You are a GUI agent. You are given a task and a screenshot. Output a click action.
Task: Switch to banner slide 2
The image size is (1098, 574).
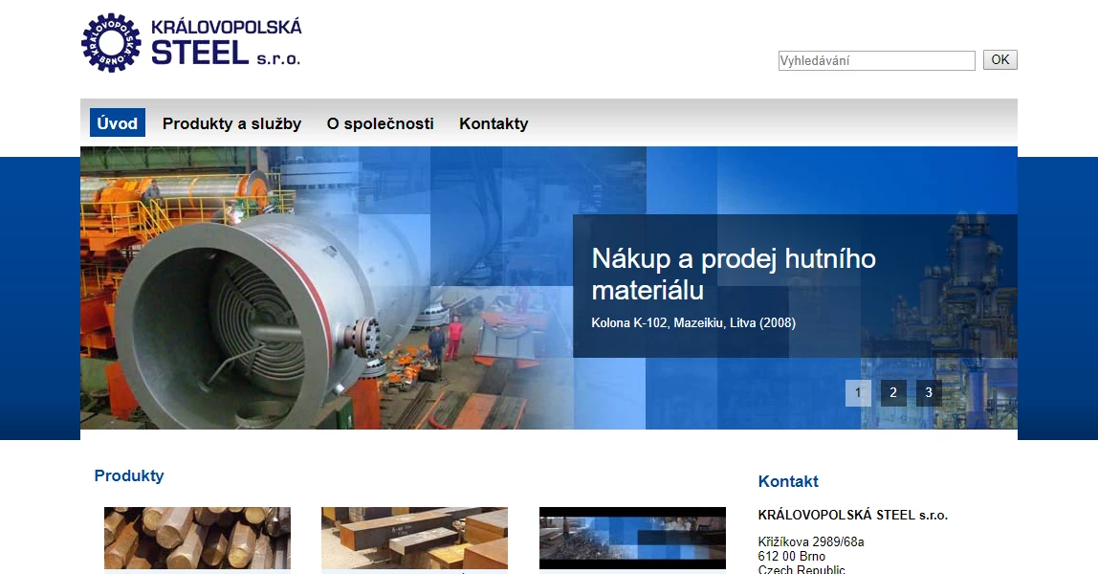coord(892,392)
